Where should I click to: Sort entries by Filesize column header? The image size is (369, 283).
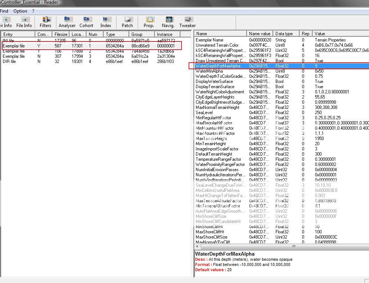pyautogui.click(x=61, y=34)
